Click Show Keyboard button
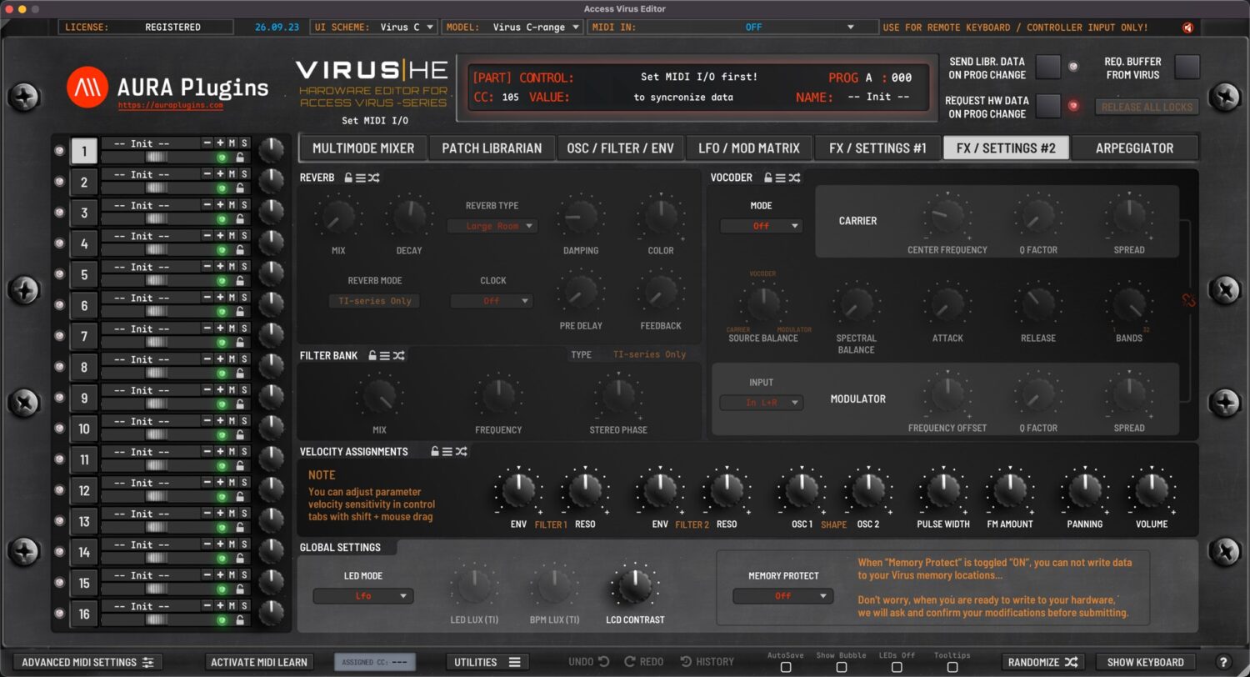Image resolution: width=1250 pixels, height=677 pixels. [1145, 662]
